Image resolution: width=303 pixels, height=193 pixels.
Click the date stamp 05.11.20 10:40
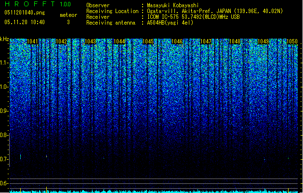point(25,22)
